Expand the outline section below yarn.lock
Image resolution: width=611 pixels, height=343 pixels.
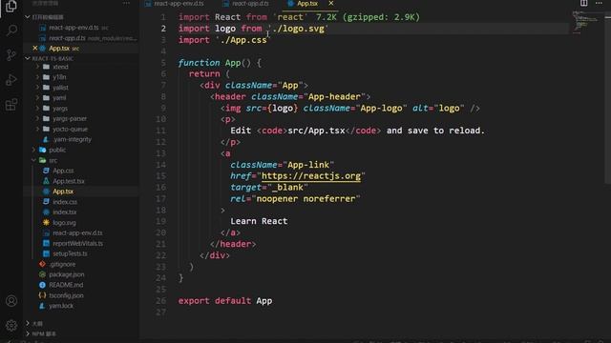coord(28,324)
